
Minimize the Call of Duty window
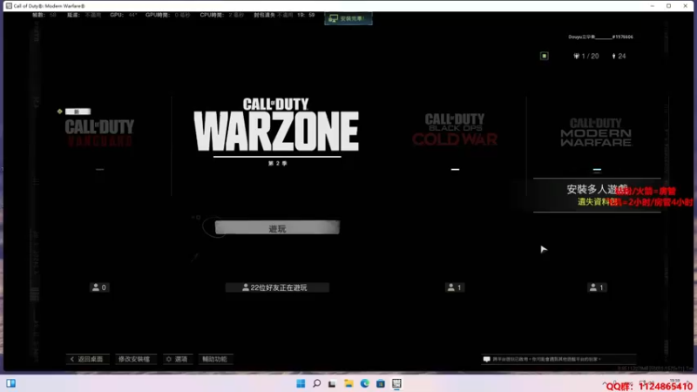(x=652, y=6)
